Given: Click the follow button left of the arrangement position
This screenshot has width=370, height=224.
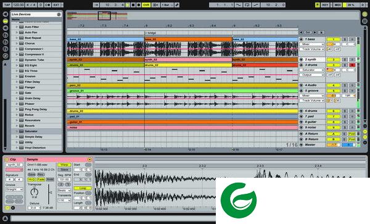Looking at the screenshot, I should [x=96, y=5].
